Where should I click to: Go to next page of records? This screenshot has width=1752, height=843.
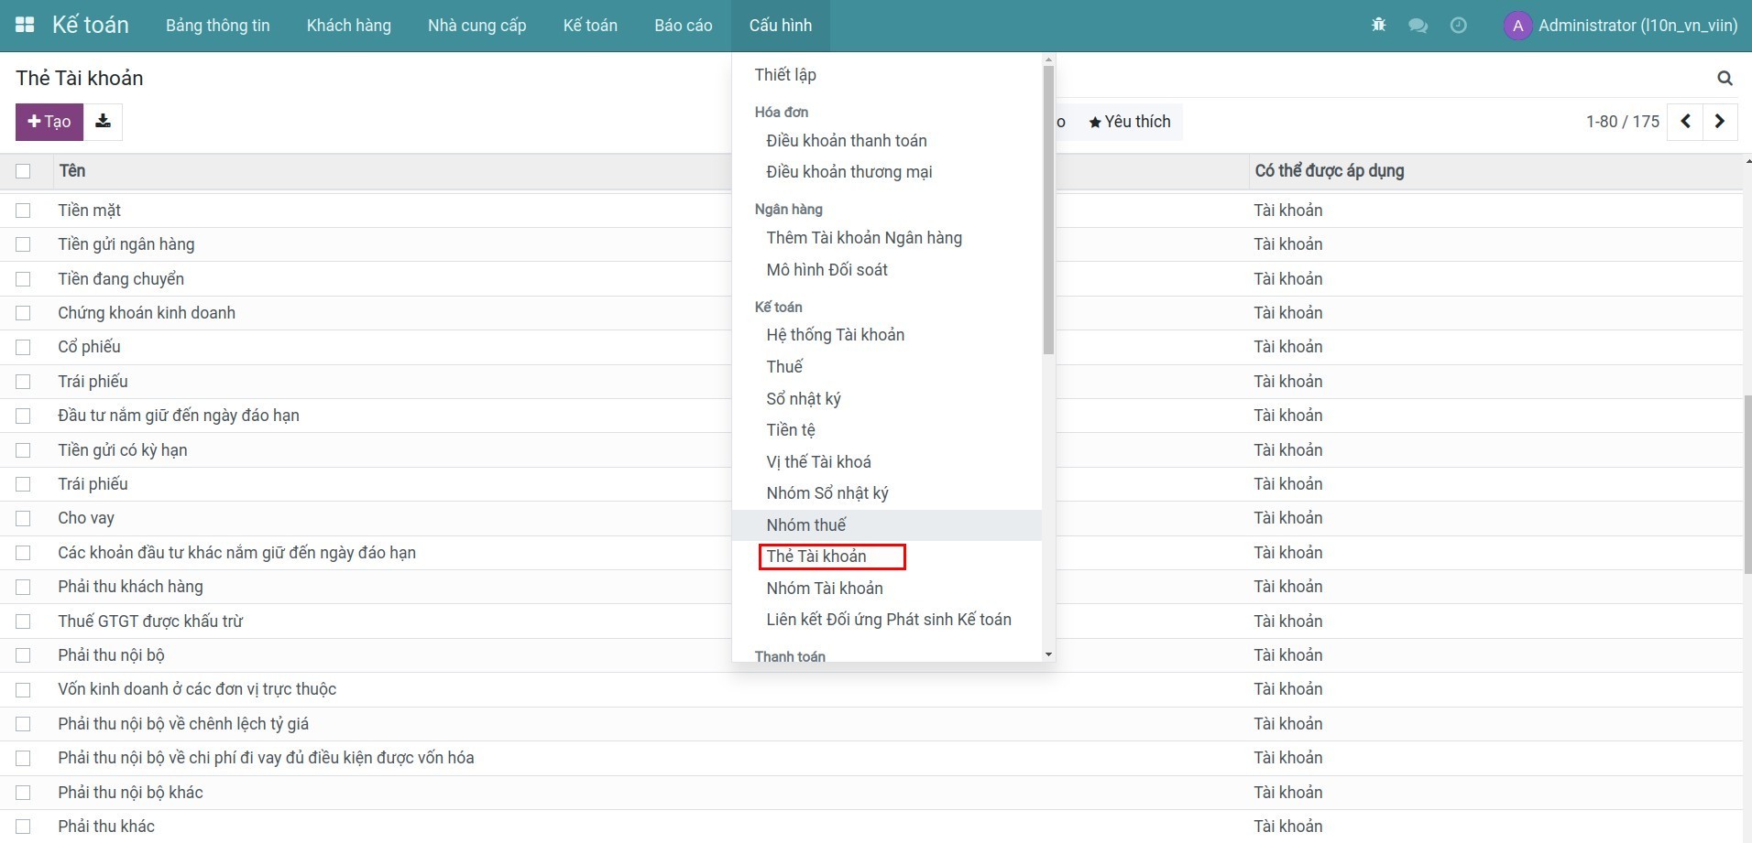(x=1720, y=122)
